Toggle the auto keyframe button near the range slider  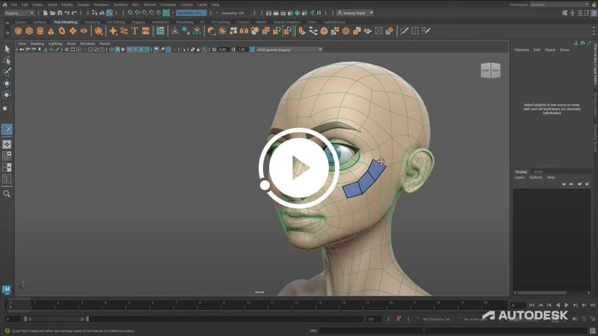pos(399,319)
